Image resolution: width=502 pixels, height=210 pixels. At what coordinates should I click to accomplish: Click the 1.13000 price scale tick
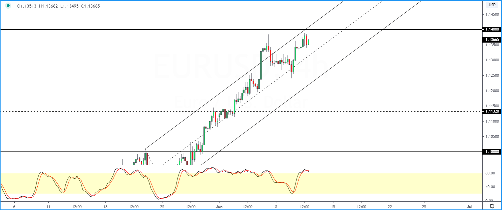pyautogui.click(x=492, y=60)
